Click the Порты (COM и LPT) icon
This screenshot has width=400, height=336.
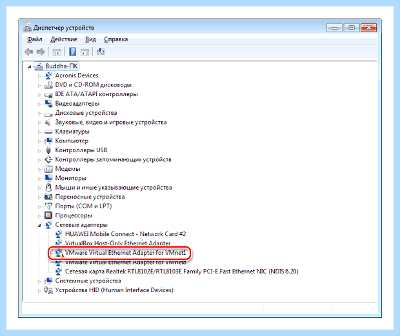click(x=48, y=206)
